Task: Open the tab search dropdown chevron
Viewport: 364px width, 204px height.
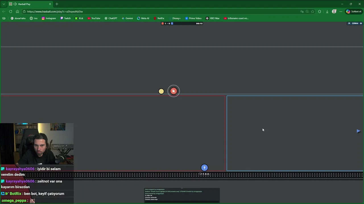Action: 4,4
